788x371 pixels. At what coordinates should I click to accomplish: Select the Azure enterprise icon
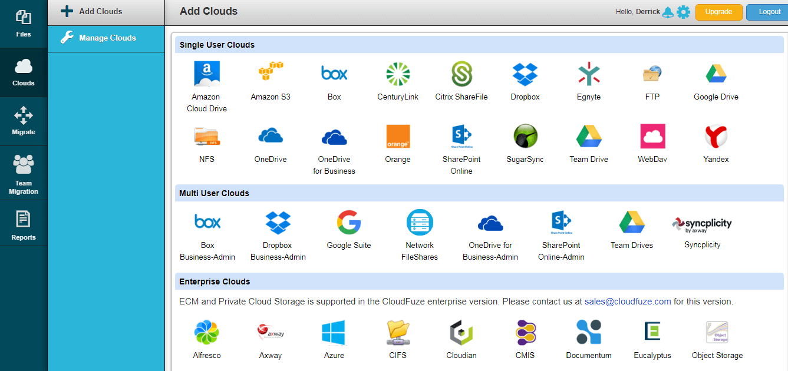point(334,333)
